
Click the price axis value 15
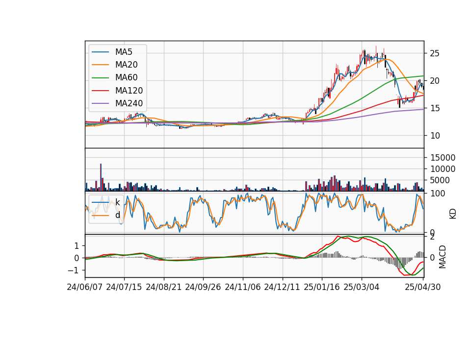[435, 108]
